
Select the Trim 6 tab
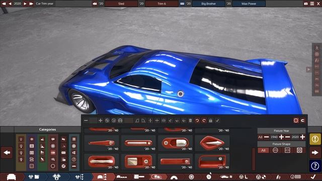pos(162,4)
